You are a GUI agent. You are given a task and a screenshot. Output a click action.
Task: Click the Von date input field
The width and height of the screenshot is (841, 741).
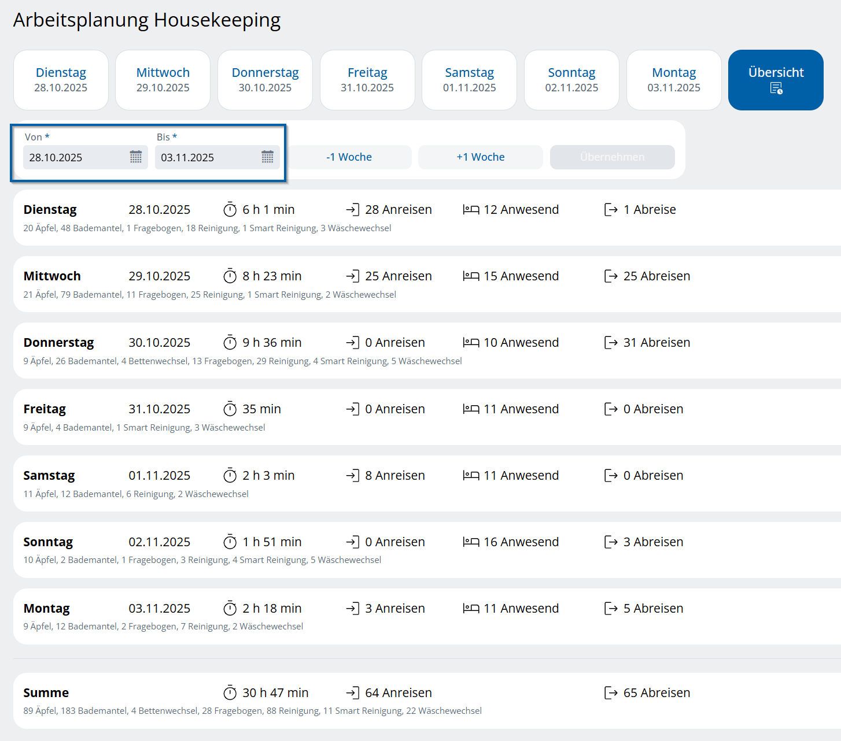[x=75, y=157]
